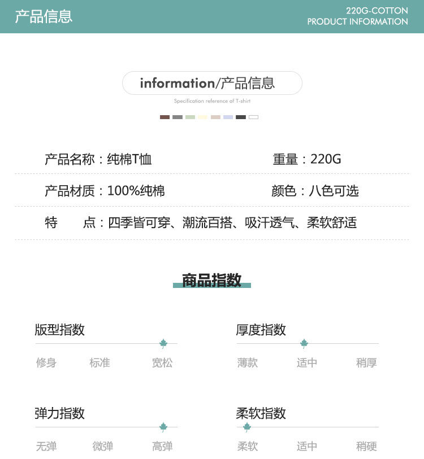Click leaf marker on 版型指数 slider
Image resolution: width=424 pixels, height=459 pixels.
[163, 343]
